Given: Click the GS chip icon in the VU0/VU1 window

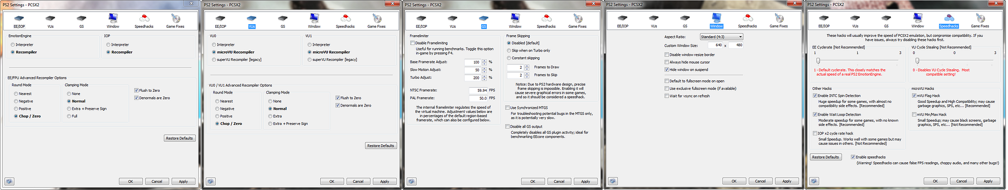Looking at the screenshot, I should point(283,18).
